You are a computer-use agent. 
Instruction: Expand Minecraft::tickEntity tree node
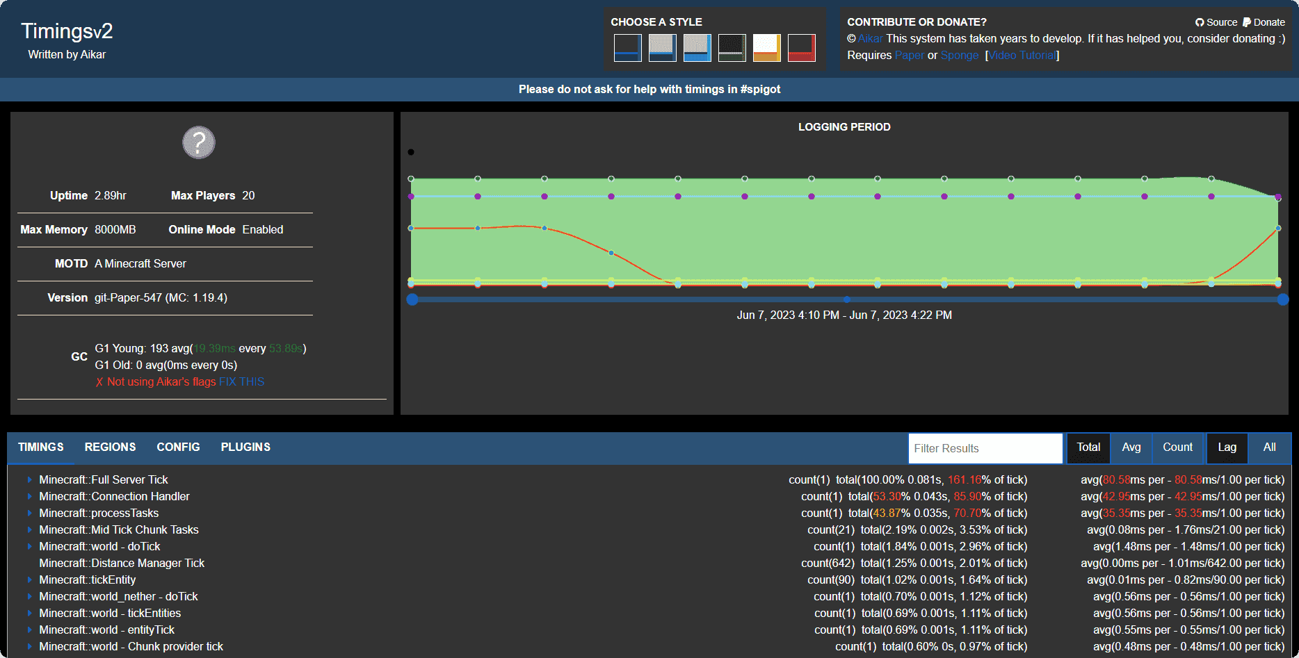[x=29, y=580]
